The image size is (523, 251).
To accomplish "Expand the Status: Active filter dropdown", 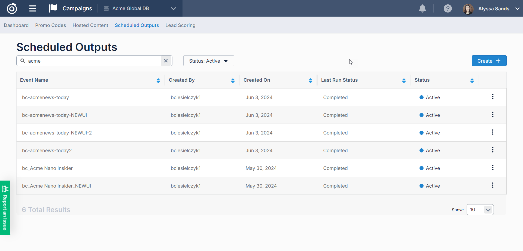I will click(208, 61).
